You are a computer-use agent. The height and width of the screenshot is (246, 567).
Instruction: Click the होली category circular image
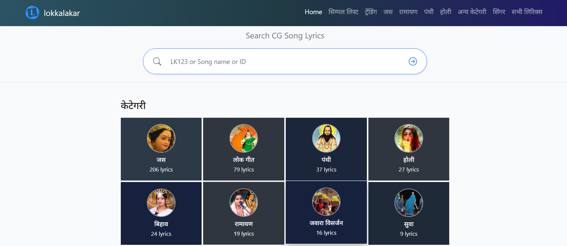[x=409, y=138]
